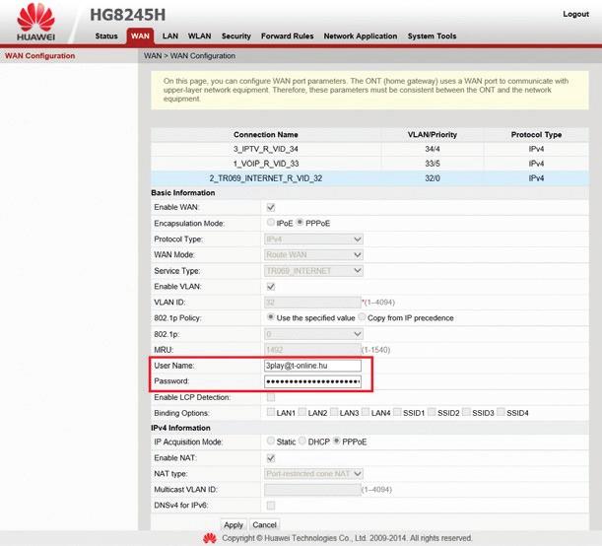Check the LAN4 binding option
Screen dimensions: 602x546
pos(366,412)
